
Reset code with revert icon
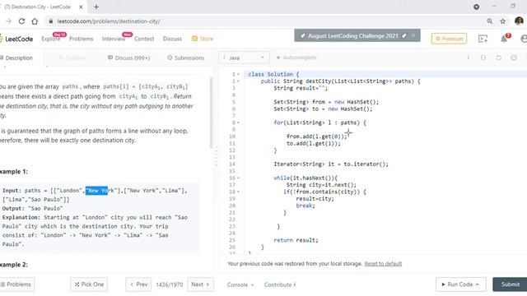coord(498,58)
